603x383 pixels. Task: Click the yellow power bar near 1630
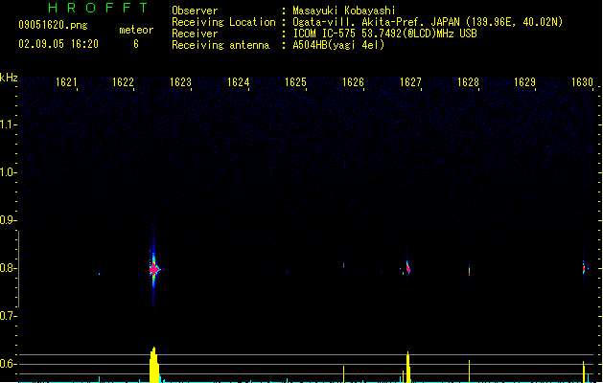(x=584, y=372)
